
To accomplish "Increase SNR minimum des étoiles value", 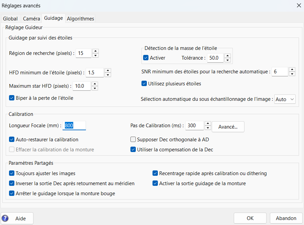I will 292,69.
